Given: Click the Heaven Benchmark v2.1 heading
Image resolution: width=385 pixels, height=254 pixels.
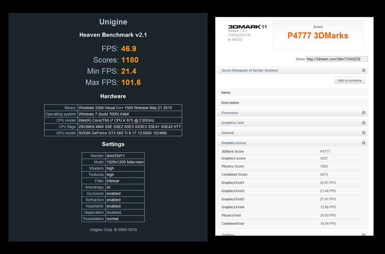Looking at the screenshot, I should (113, 35).
